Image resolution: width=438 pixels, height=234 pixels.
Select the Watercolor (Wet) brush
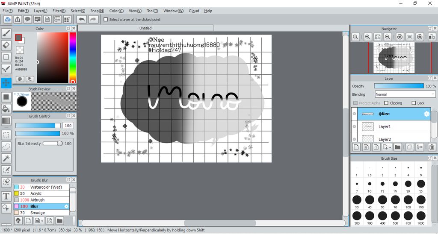click(x=41, y=187)
